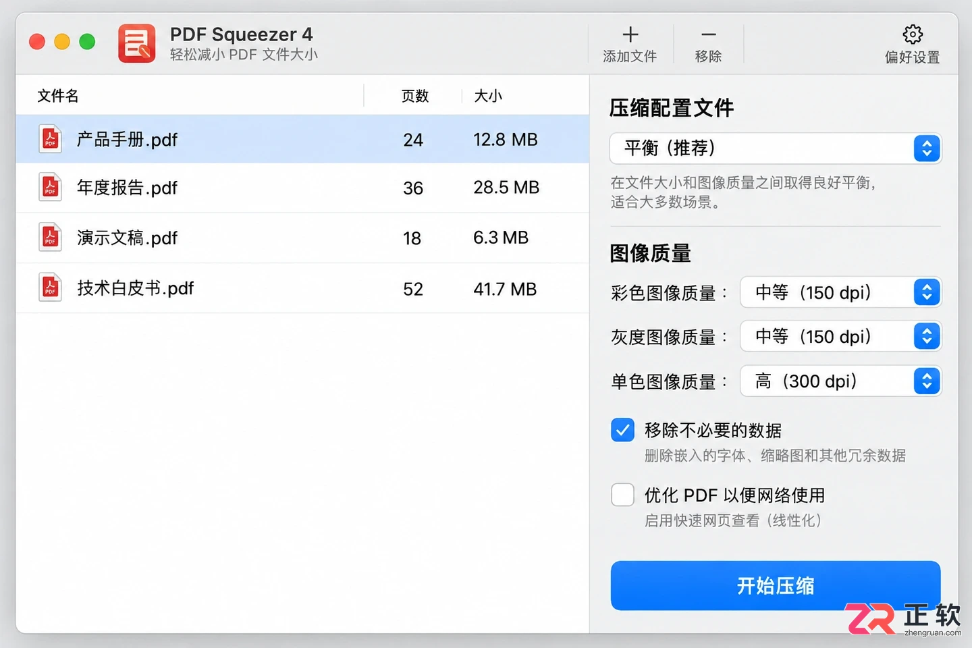Open 单色图像质量 dropdown

840,381
